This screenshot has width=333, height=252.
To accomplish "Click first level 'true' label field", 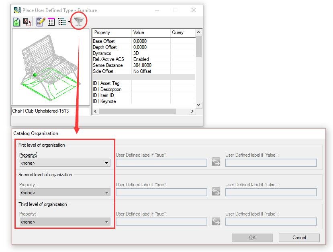I will click(x=161, y=163).
